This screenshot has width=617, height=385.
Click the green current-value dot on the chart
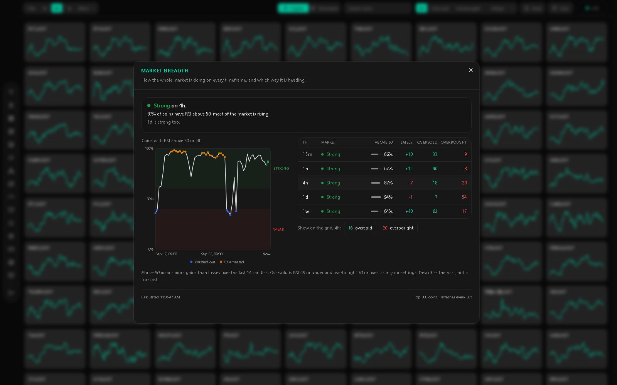point(268,162)
